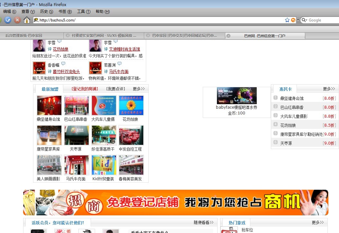Click 香香嘴 user avatar
Image resolution: width=339 pixels, height=233 pixels.
(x=39, y=68)
